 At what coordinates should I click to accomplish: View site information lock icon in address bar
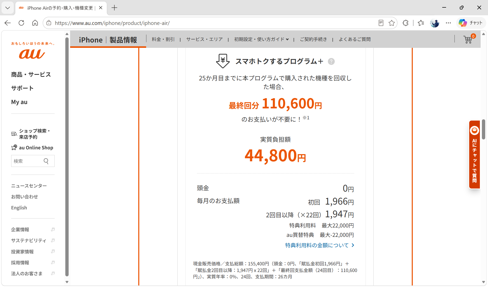[x=49, y=23]
